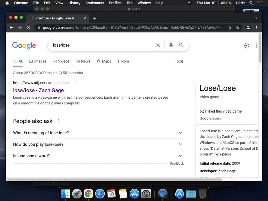Screen dimensions: 268x201
Task: Open the tab search dropdown arrow
Action: click(x=256, y=18)
